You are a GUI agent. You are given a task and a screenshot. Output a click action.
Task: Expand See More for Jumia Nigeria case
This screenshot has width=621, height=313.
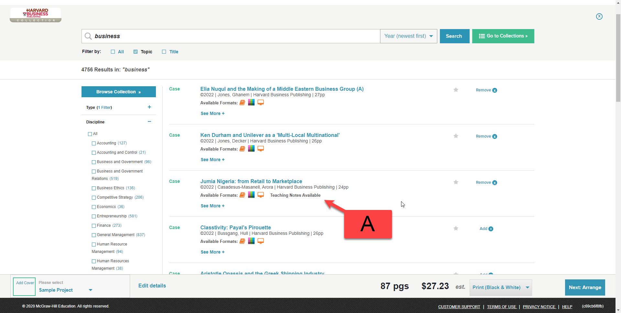tap(212, 206)
